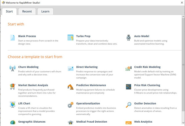Click the Outlier Detection magnifier icon
Image resolution: width=185 pixels, height=126 pixels.
128,105
